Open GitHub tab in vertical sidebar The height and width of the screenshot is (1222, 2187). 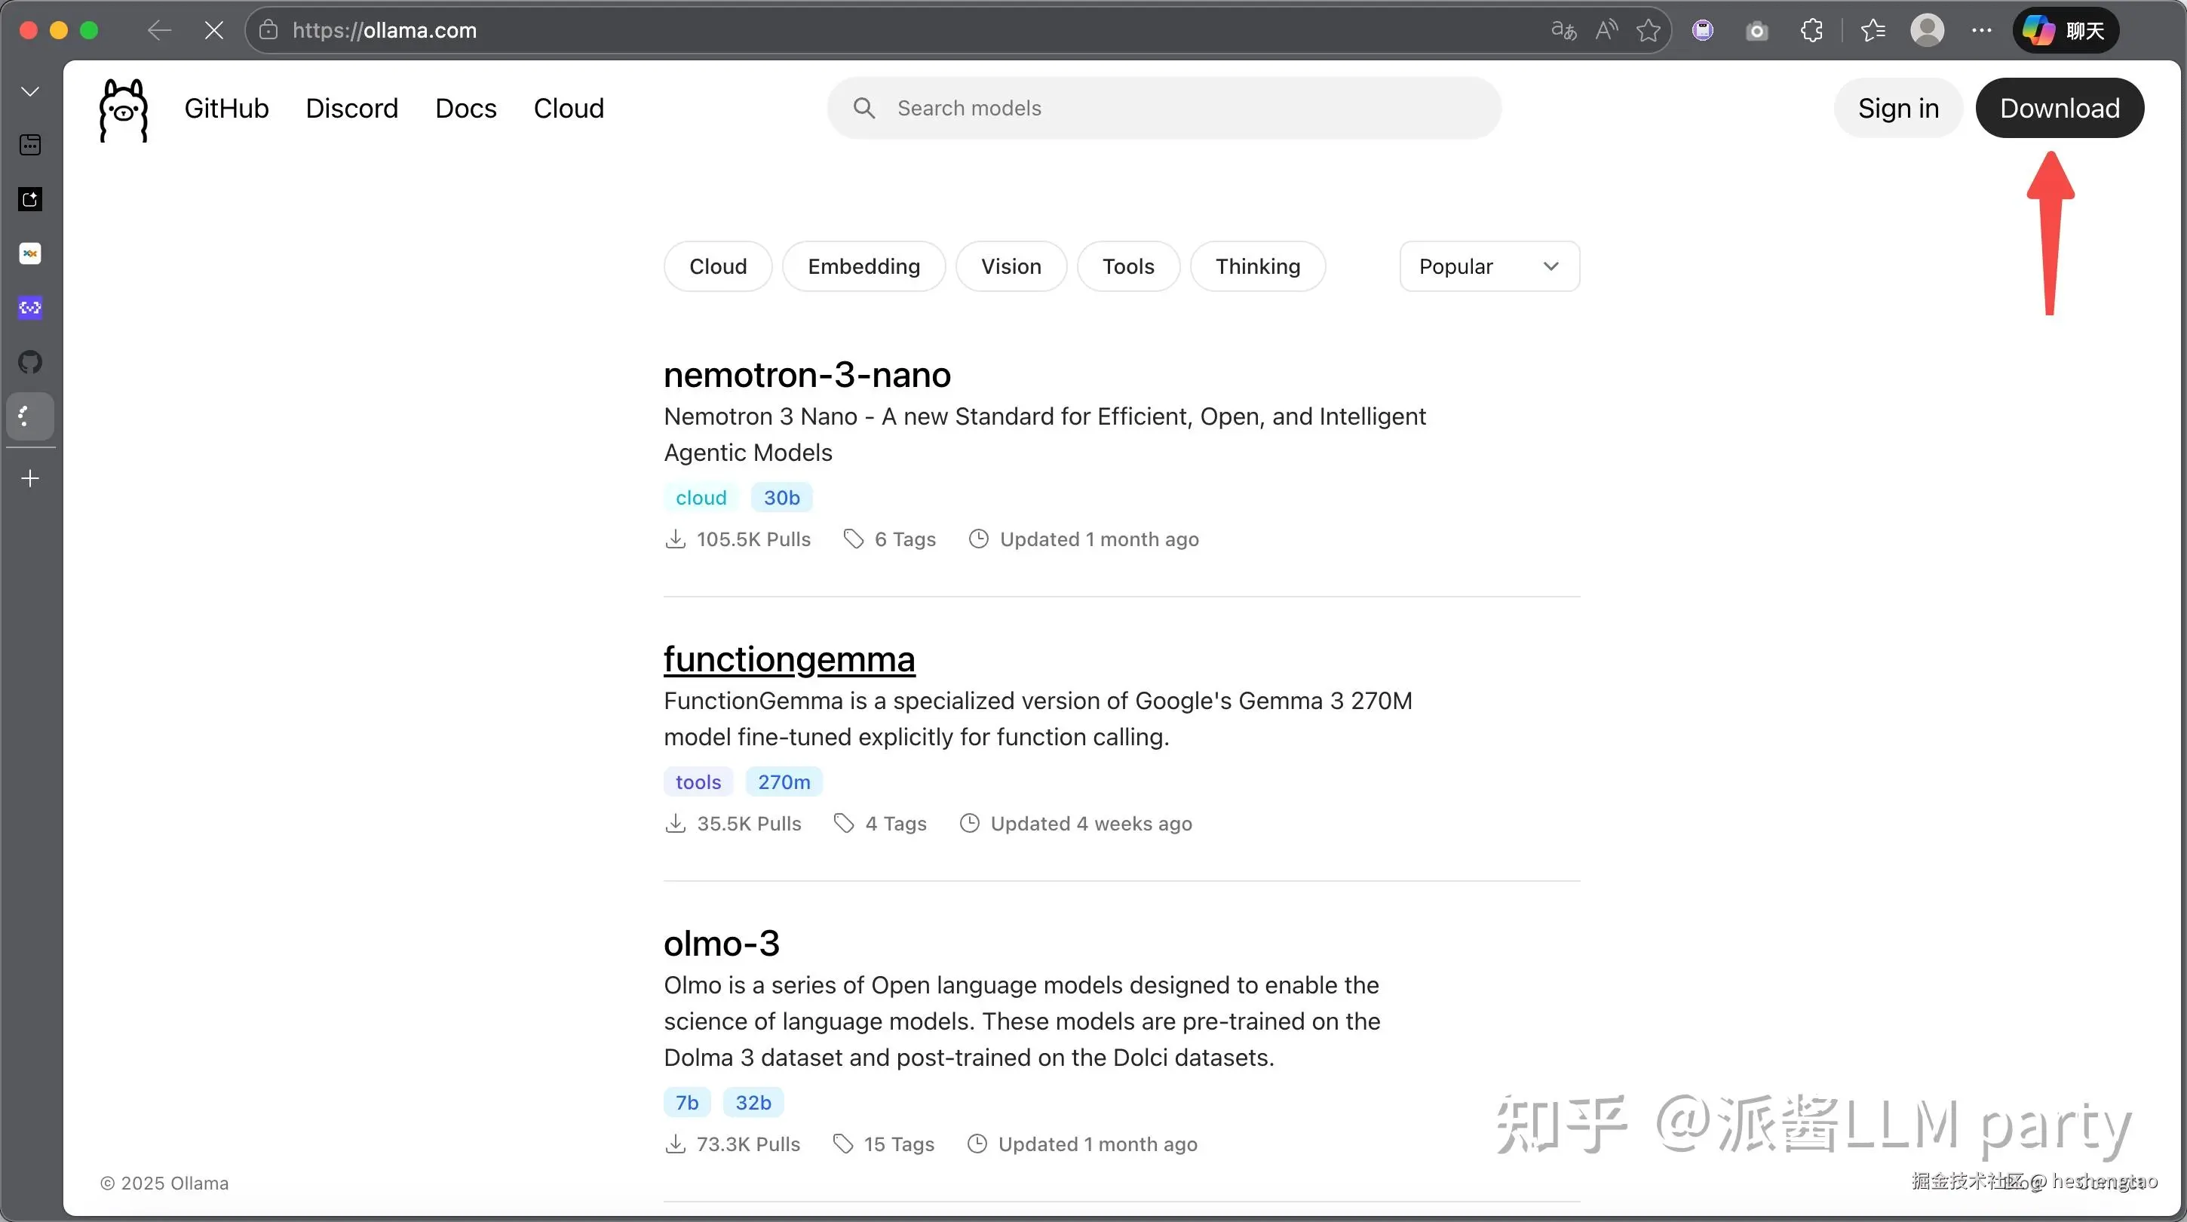(x=31, y=362)
